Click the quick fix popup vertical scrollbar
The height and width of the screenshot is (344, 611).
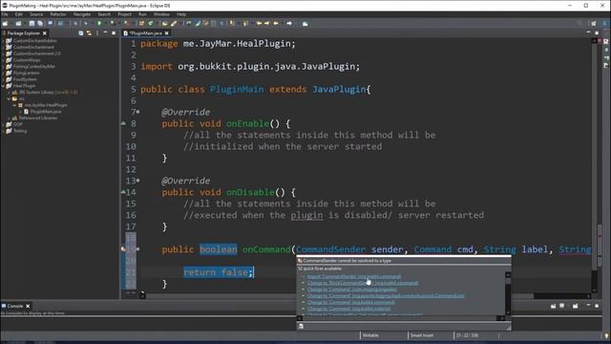click(x=508, y=293)
